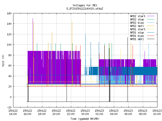This screenshot has width=162, height=121.
Task: Click the x-axis tick label 150123 04:00
Action: [114, 112]
